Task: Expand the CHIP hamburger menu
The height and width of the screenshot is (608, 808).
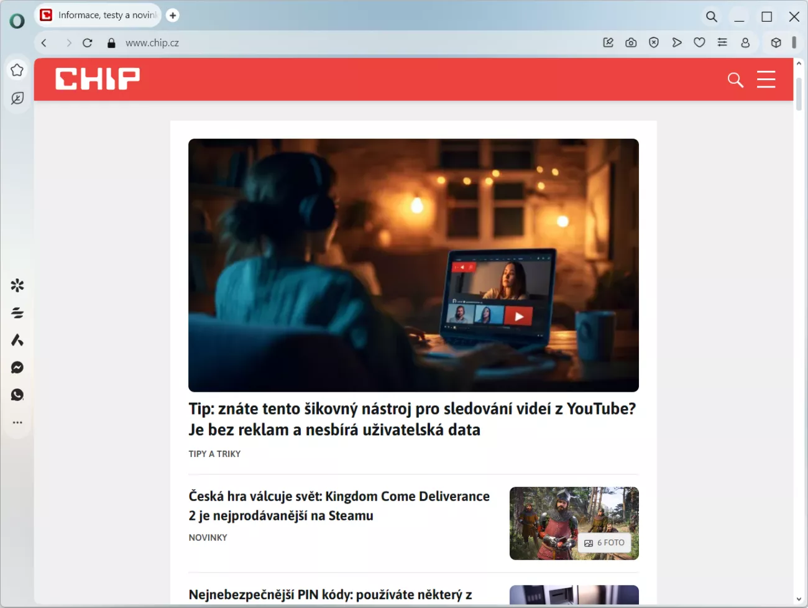Action: click(x=766, y=80)
